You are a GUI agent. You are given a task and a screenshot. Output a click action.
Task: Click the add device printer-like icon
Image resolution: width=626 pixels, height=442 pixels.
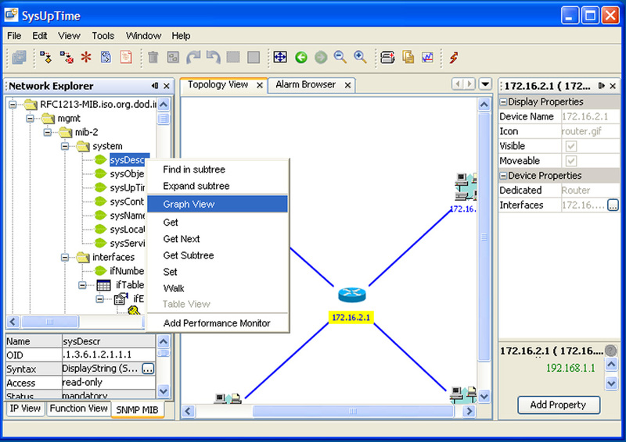[x=387, y=57]
